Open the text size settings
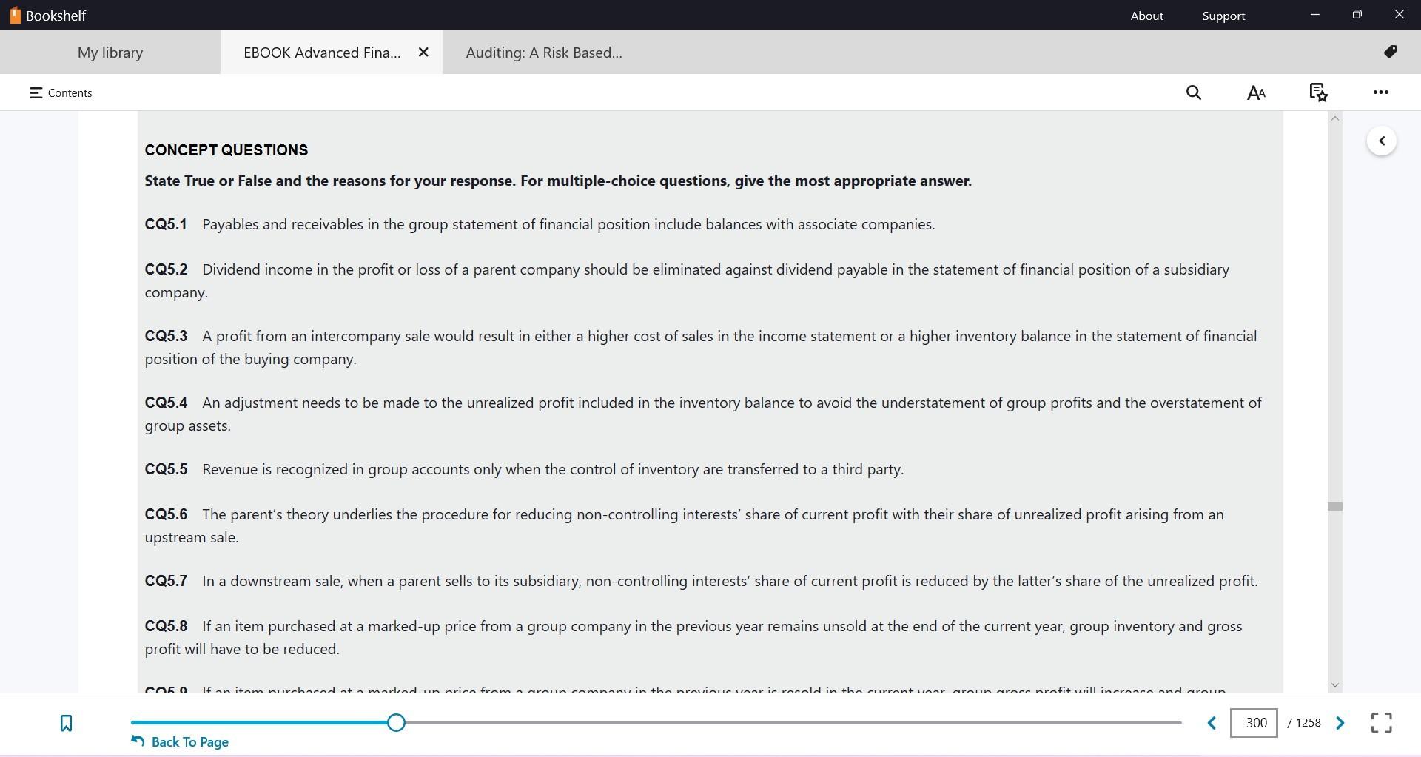 pos(1256,92)
